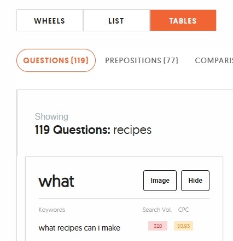Click the Keywords column header
This screenshot has width=233, height=241.
pyautogui.click(x=52, y=210)
